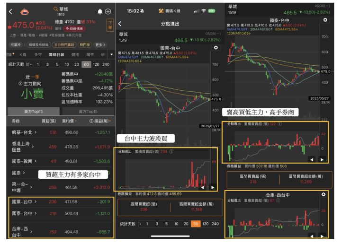341x244 pixels.
Task: Tap the 475.0 price marker on middle chart
Action: (x=216, y=99)
